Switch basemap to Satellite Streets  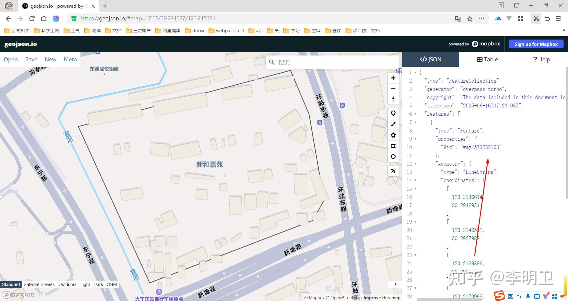pyautogui.click(x=39, y=284)
